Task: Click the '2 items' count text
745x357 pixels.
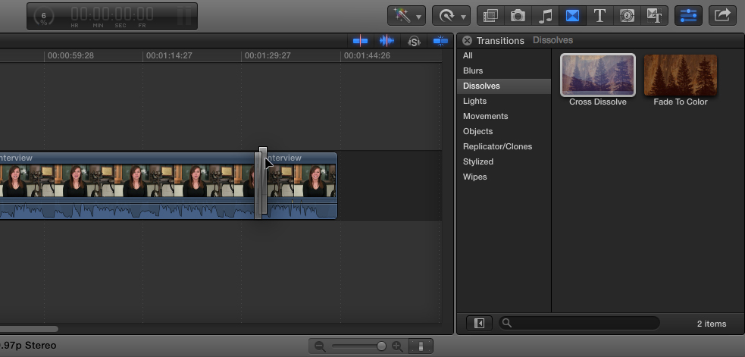Action: click(x=711, y=324)
